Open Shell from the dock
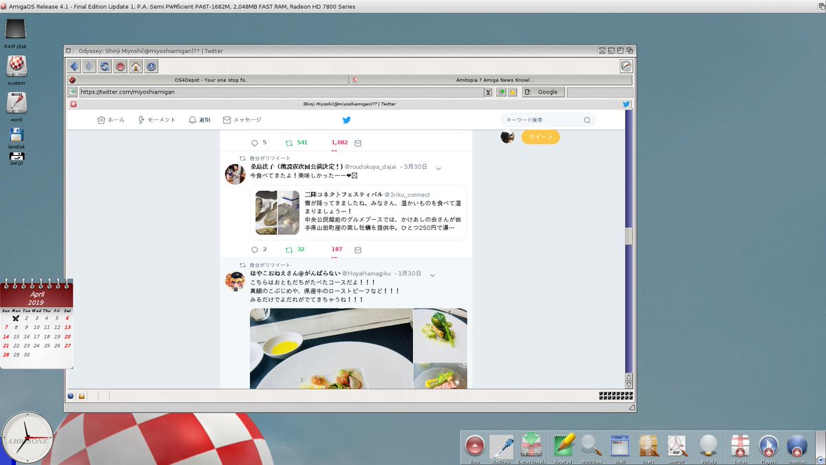This screenshot has height=465, width=826. (619, 448)
